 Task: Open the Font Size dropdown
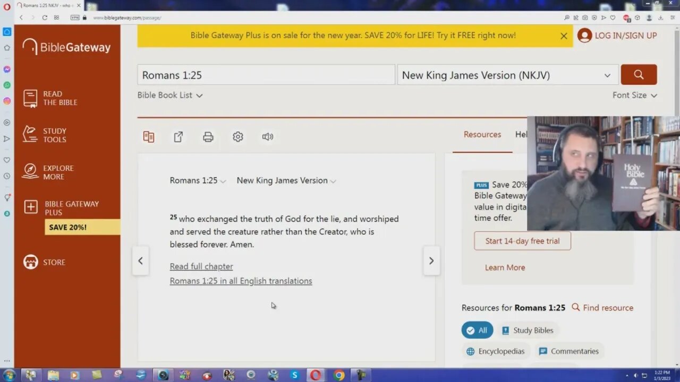coord(635,95)
